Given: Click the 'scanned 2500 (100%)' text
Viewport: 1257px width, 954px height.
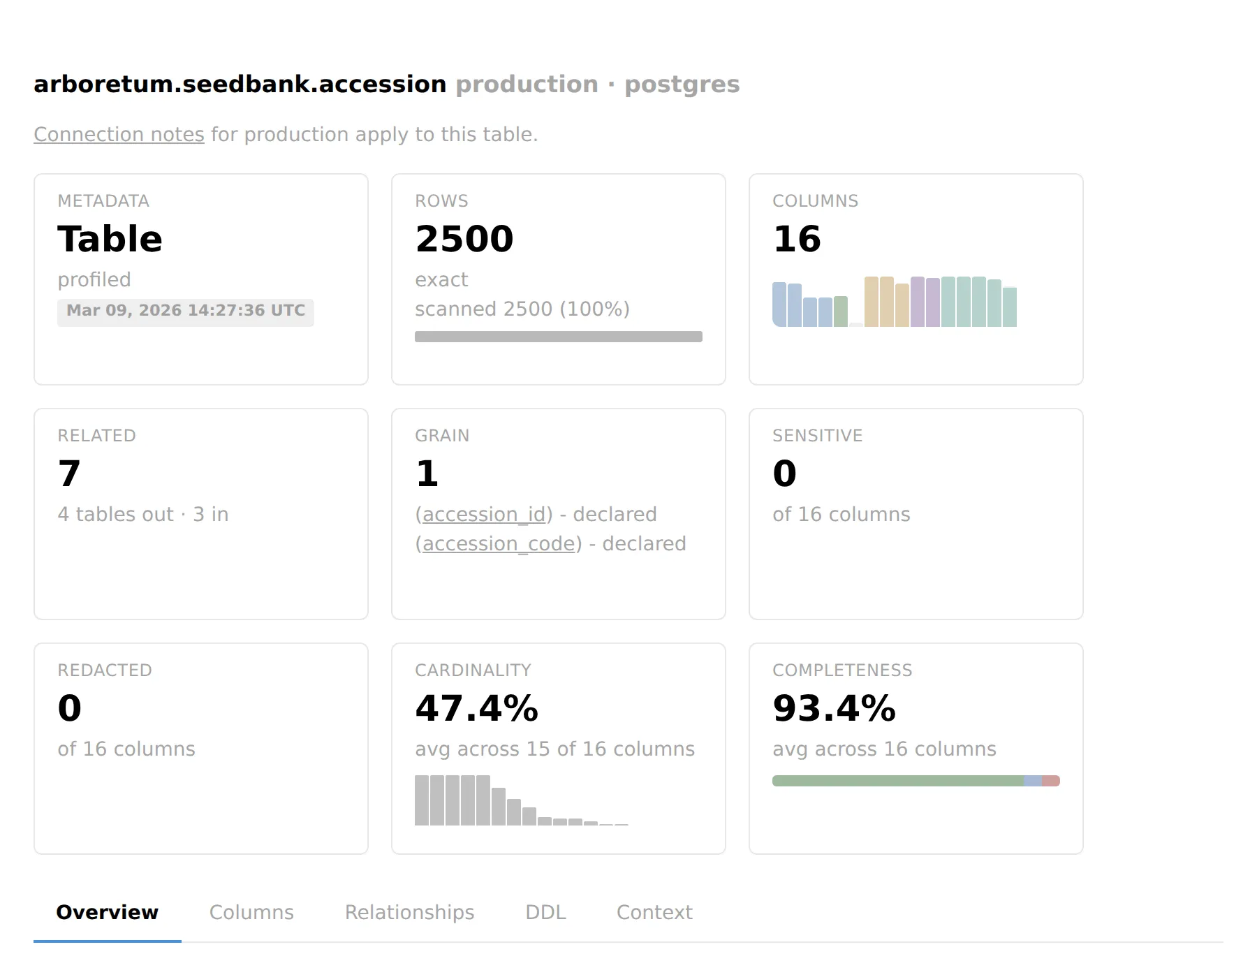Looking at the screenshot, I should 522,309.
